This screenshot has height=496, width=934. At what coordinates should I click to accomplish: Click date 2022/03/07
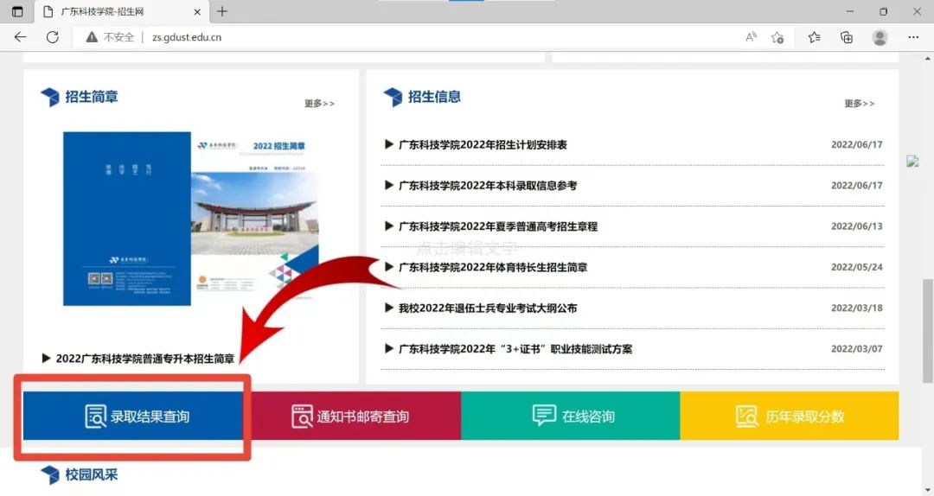point(856,349)
